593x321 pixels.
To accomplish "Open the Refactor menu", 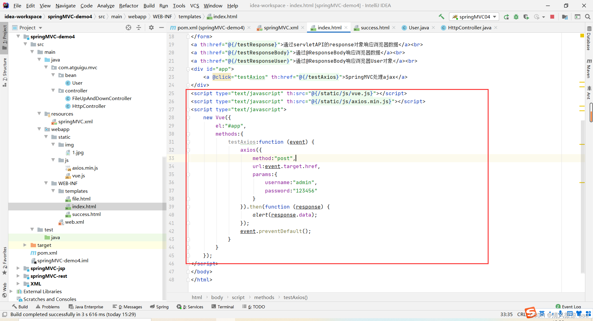I will click(128, 6).
